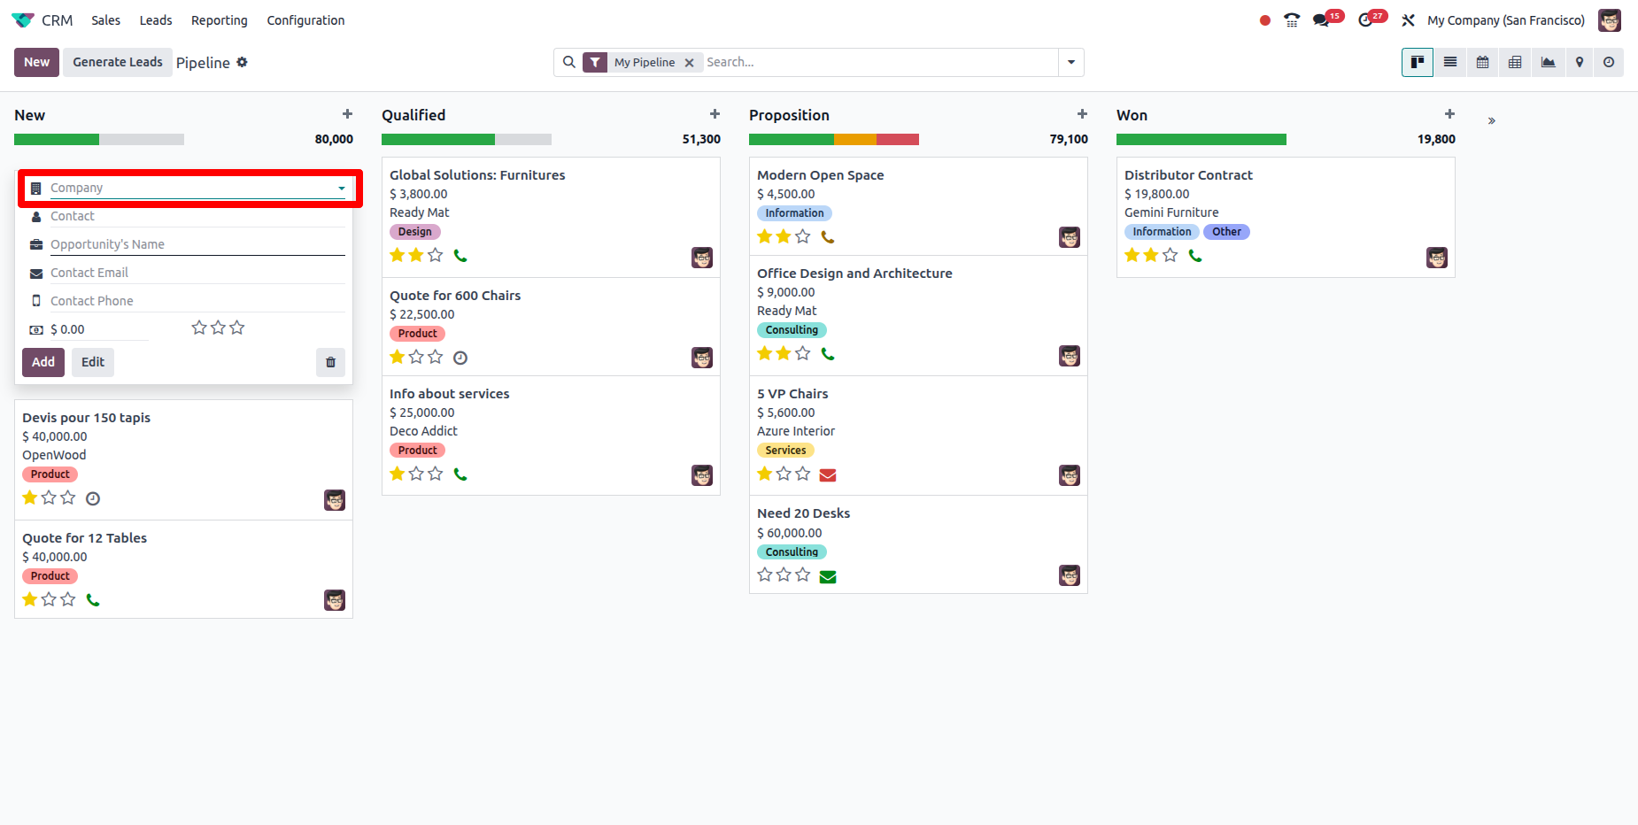Viewport: 1638px width, 825px height.
Task: Expand folded columns with double chevron
Action: 1491,121
